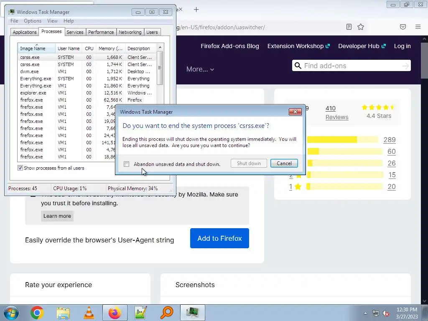Open Task Manager File menu

[14, 21]
